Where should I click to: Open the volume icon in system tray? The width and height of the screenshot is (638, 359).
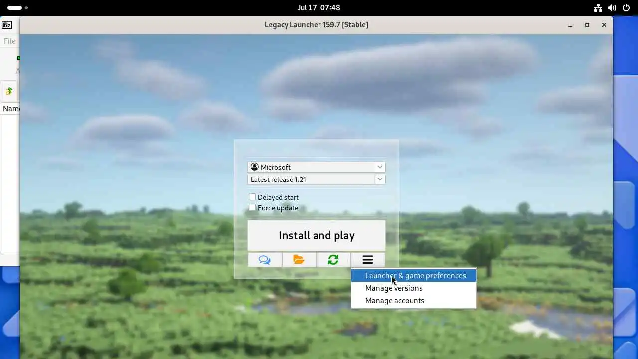tap(612, 8)
